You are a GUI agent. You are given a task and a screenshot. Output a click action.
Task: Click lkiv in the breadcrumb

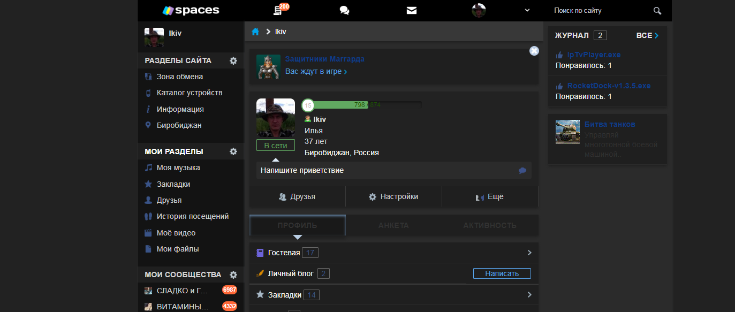pyautogui.click(x=281, y=32)
